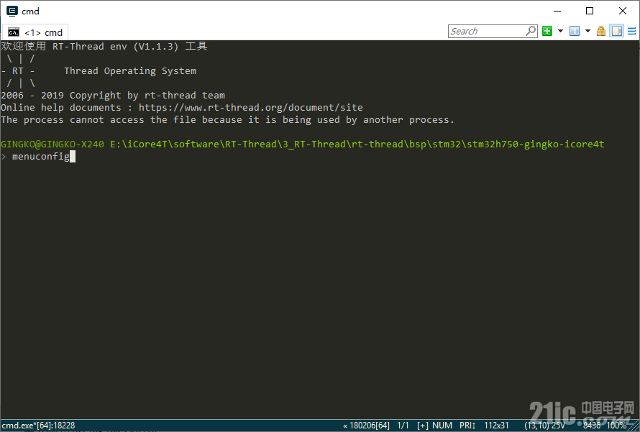Click the magnifier search icon

tap(531, 31)
